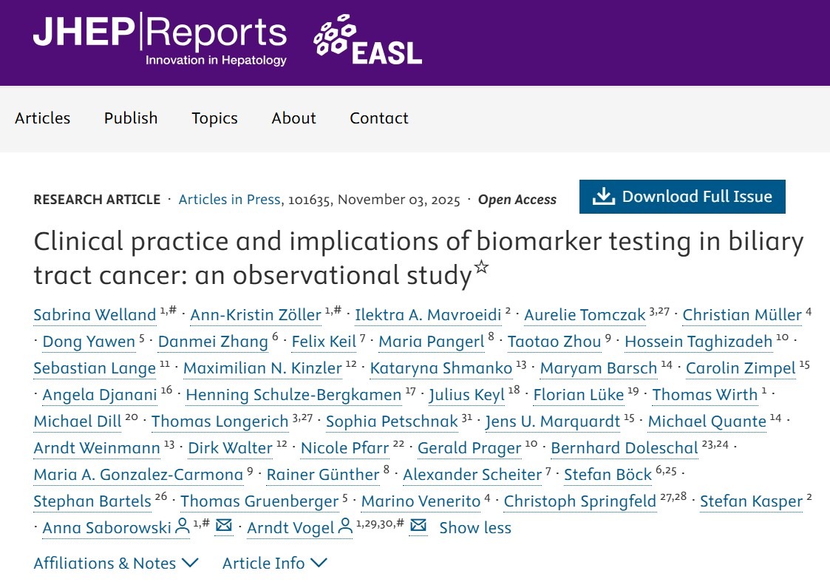Click the author profile icon beside Arndt Vogel
Screen dimensions: 830x582
(x=345, y=527)
